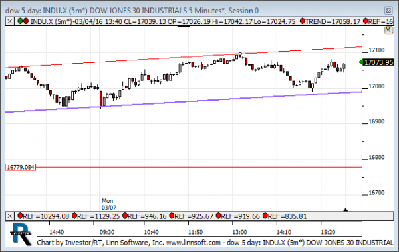Click the green dot before INDU.X
399x252 pixels.
tap(20, 21)
